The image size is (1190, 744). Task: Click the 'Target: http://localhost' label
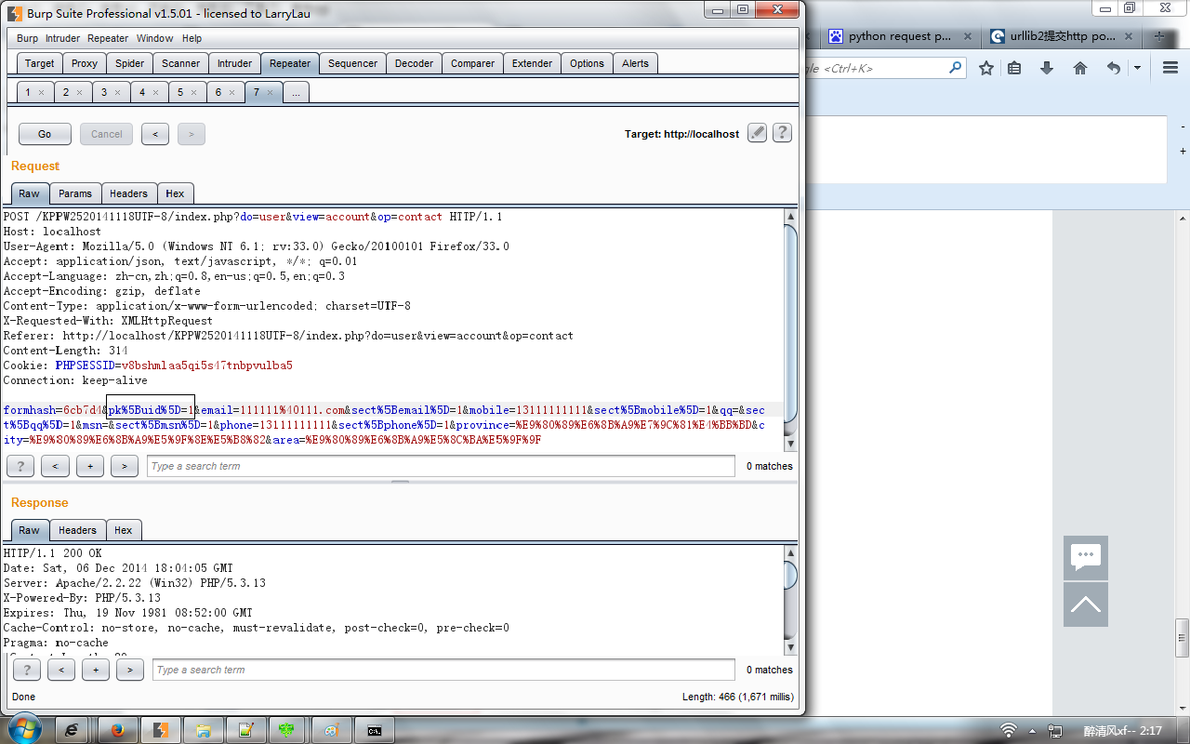tap(681, 134)
